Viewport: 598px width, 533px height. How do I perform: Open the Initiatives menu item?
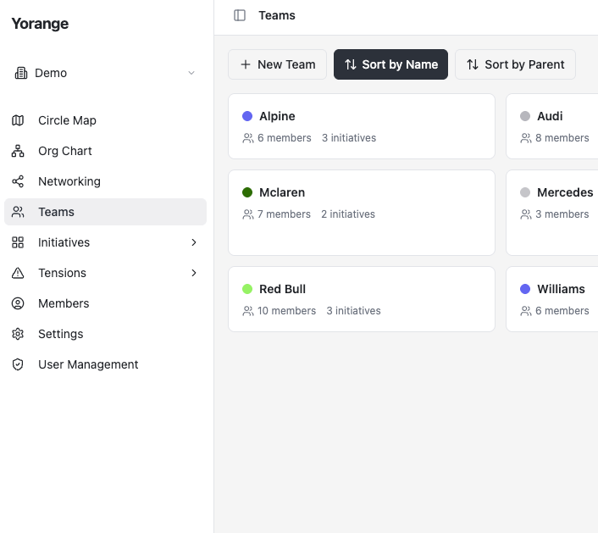pyautogui.click(x=105, y=242)
